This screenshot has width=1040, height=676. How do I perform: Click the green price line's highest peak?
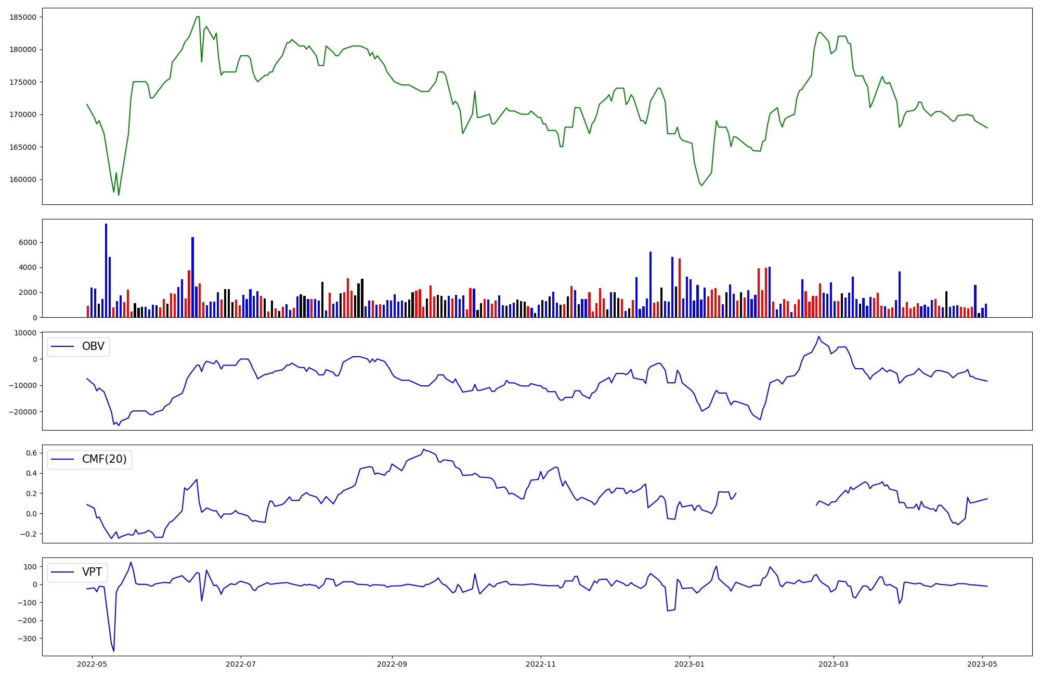(198, 17)
